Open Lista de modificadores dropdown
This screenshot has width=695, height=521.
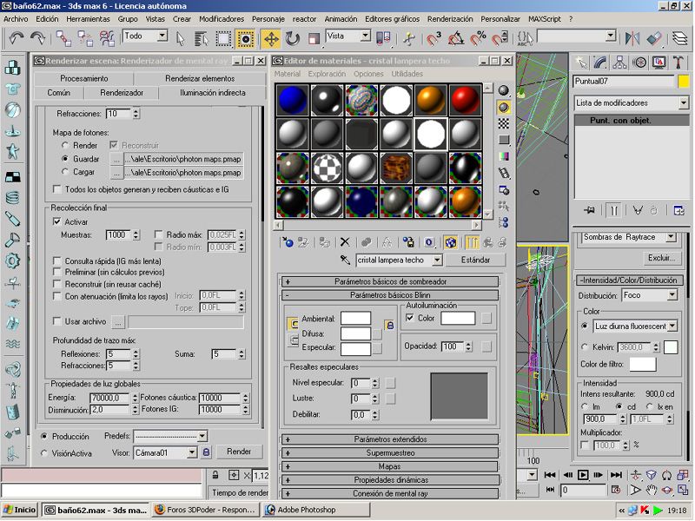tap(684, 102)
